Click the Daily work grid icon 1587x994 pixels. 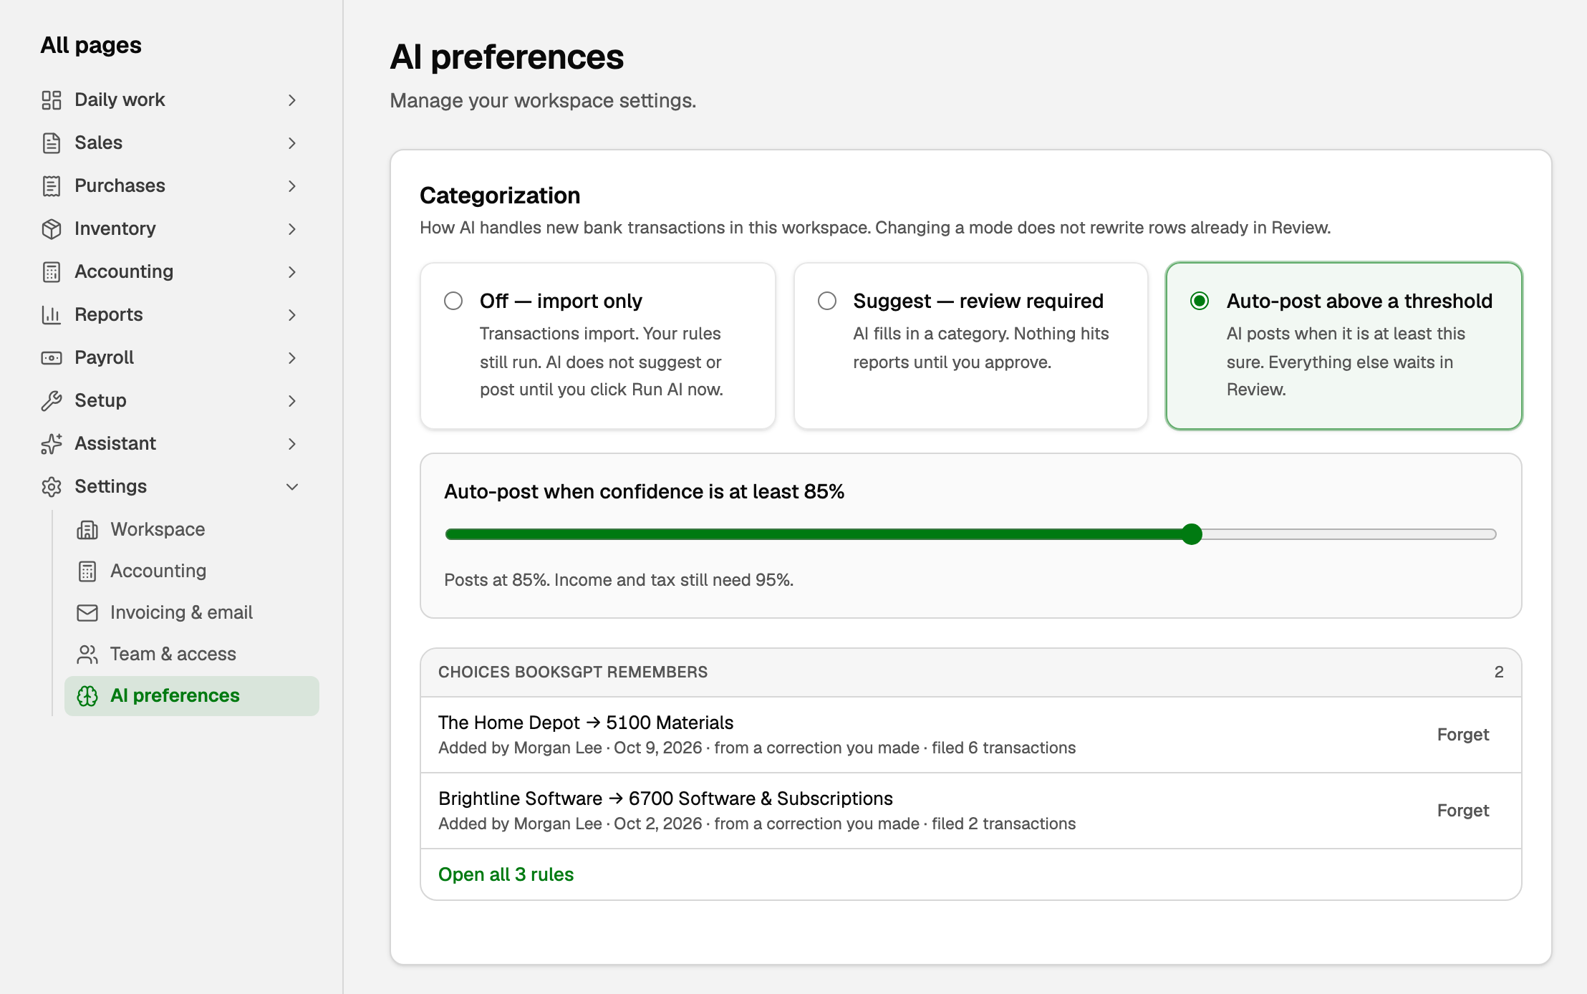52,100
